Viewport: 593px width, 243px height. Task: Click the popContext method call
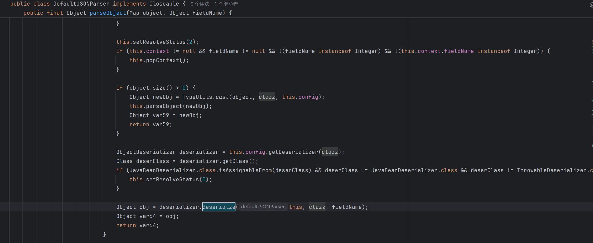[162, 60]
